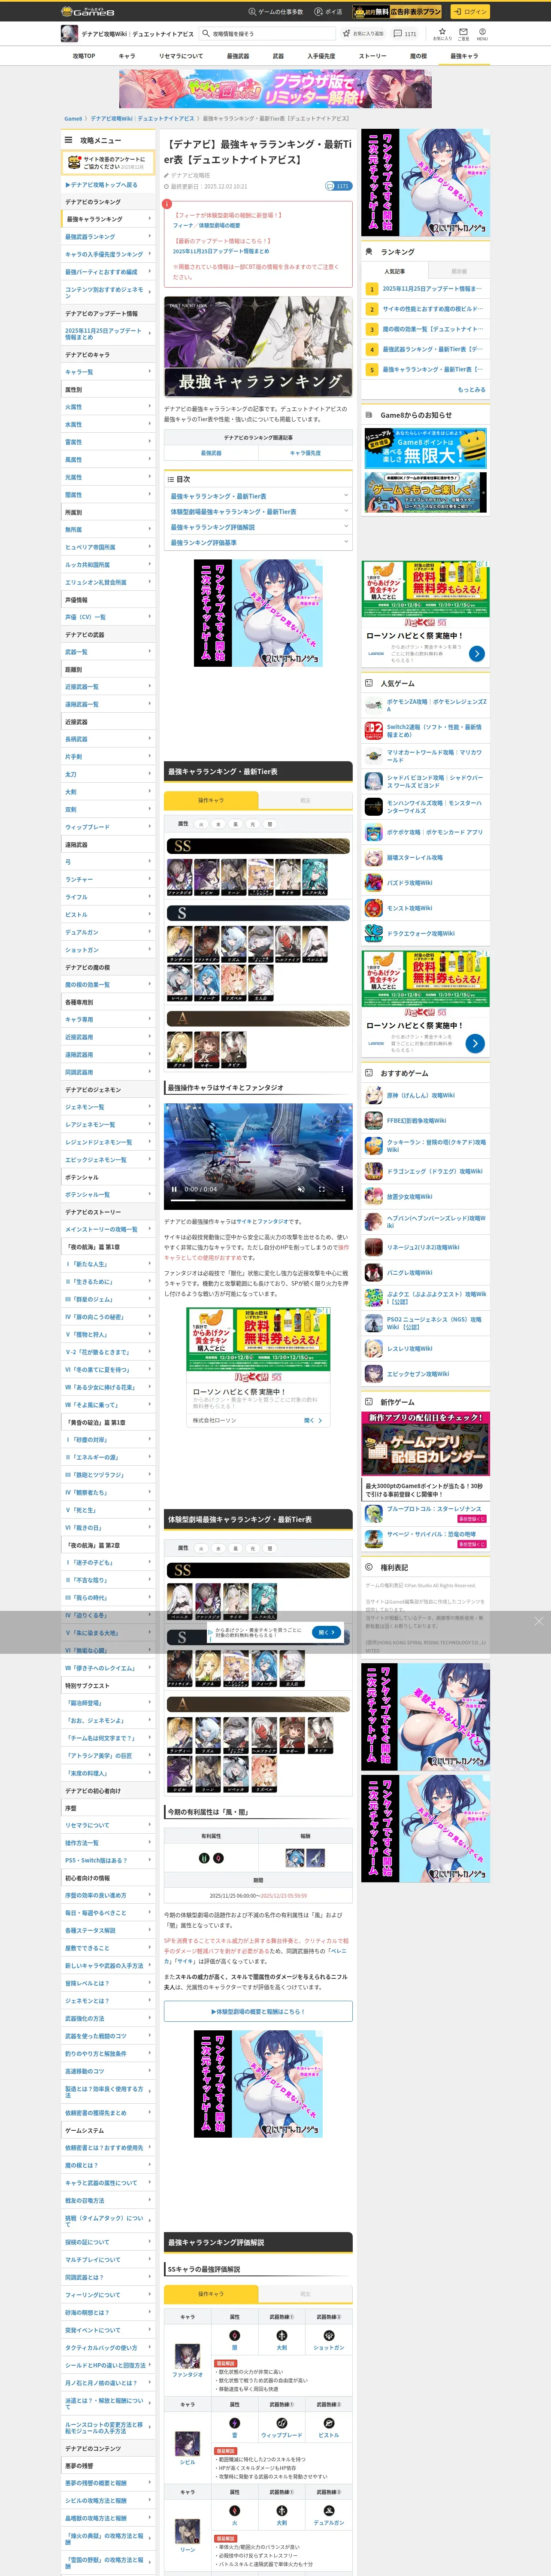Open the 最強キャラ nav tab
This screenshot has height=2576, width=551.
pyautogui.click(x=464, y=56)
